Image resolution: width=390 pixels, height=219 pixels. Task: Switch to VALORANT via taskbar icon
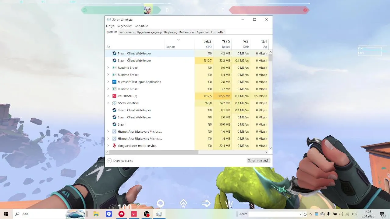click(134, 214)
